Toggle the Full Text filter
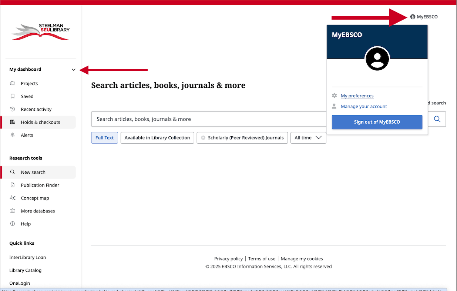Viewport: 457px width, 291px height. coord(104,137)
